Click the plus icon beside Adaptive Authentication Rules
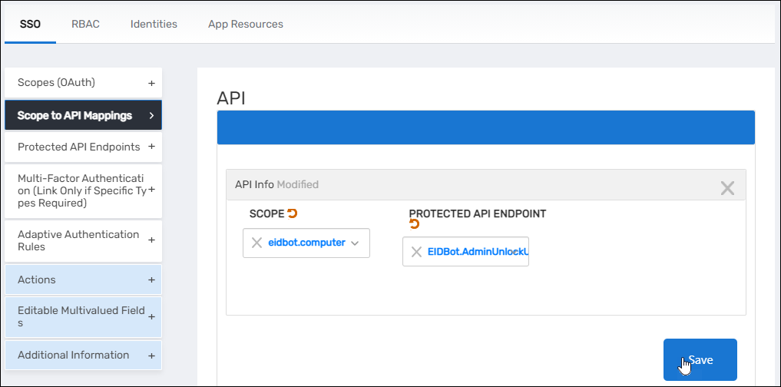The height and width of the screenshot is (387, 781). tap(151, 240)
